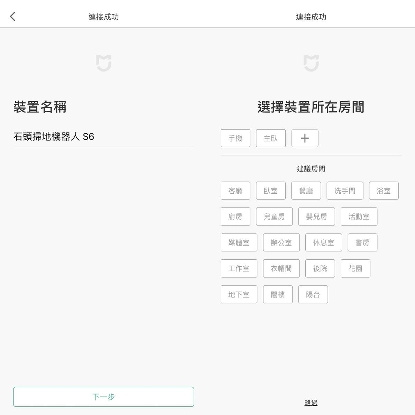Screen dimensions: 415x415
Task: Add a new room with plus button
Action: (305, 138)
